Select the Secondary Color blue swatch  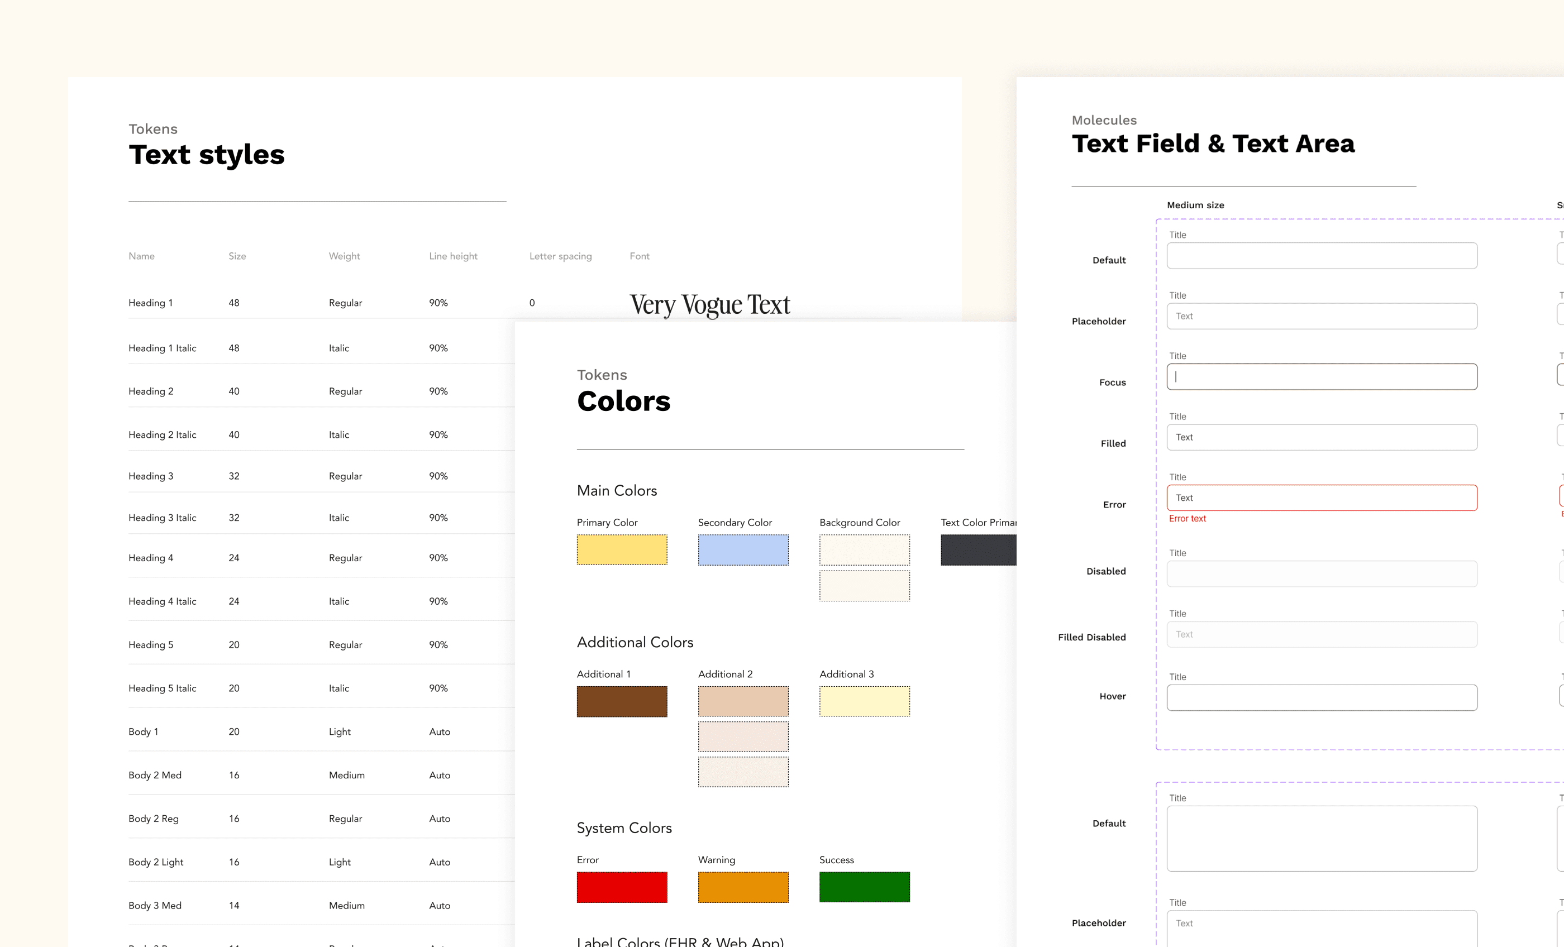[743, 549]
